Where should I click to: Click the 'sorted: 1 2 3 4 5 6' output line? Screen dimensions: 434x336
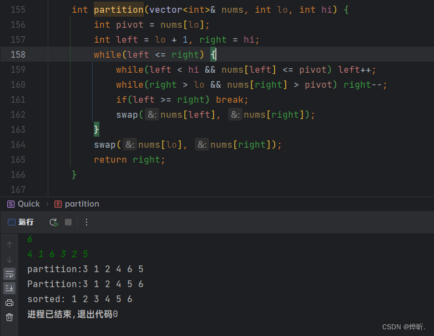click(80, 299)
